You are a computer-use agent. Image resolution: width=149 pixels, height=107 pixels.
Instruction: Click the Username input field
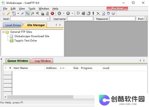tap(80, 19)
